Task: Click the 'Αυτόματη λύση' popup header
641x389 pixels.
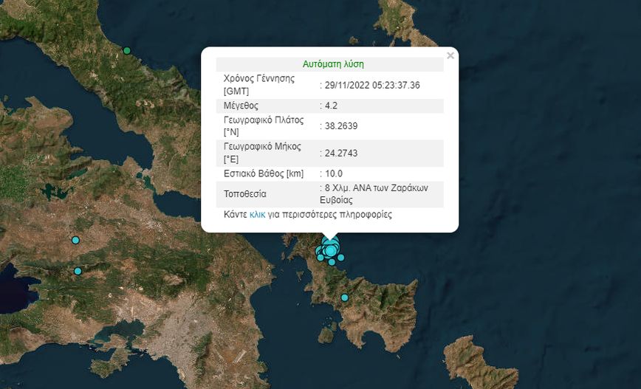Action: (x=333, y=64)
